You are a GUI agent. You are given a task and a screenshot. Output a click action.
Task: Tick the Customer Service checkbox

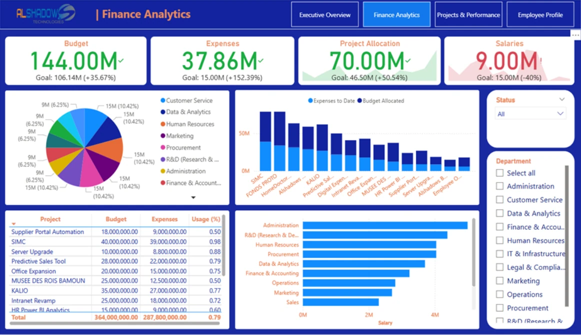(500, 199)
